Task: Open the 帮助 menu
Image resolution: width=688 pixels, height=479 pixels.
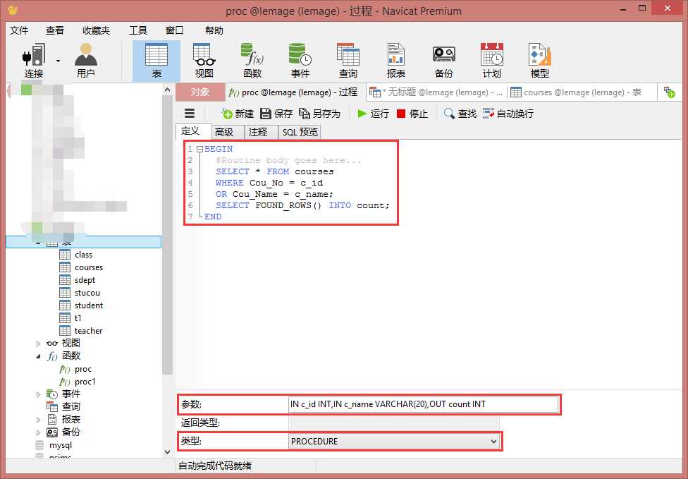Action: pyautogui.click(x=214, y=30)
